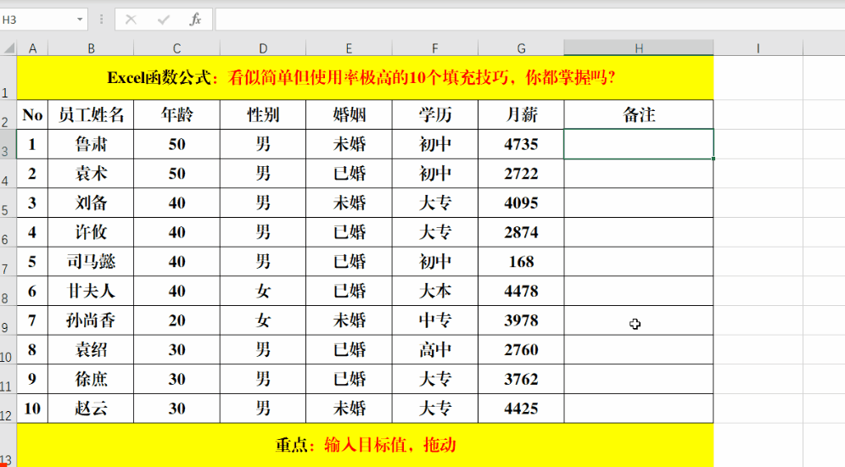Click the 员工姓名 header cell

(x=91, y=114)
